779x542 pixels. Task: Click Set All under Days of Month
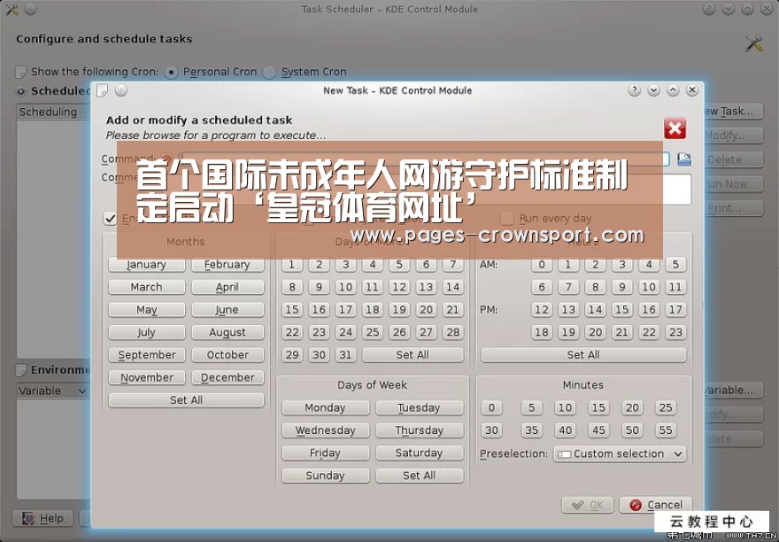[413, 355]
